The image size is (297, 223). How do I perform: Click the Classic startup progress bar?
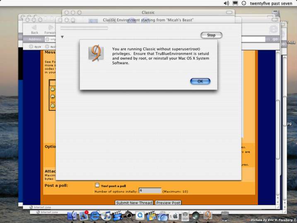tap(84, 28)
